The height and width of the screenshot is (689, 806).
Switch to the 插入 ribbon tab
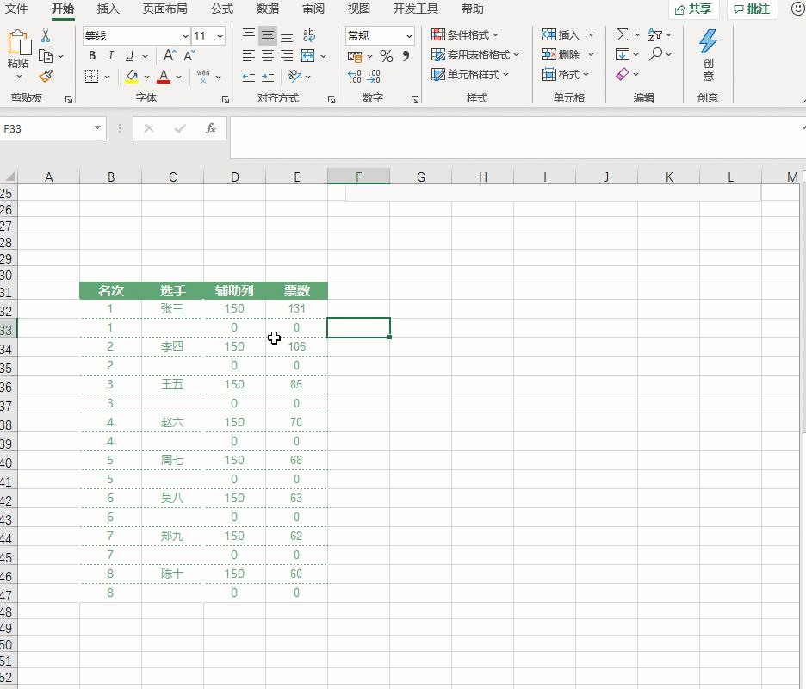[x=108, y=10]
